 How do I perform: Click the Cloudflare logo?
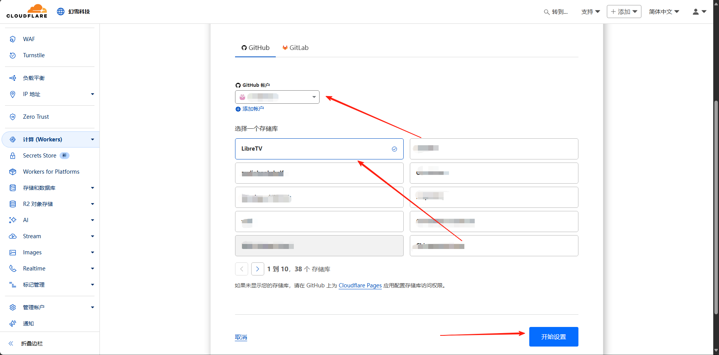click(27, 11)
